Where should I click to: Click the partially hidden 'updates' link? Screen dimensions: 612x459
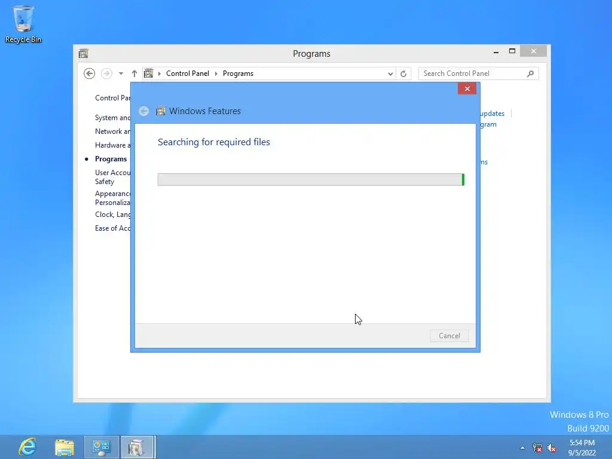point(492,114)
